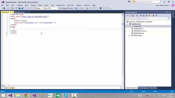The image size is (175, 98).
Task: Open the green Visual Studio taskbar icon
Action: pyautogui.click(x=58, y=96)
